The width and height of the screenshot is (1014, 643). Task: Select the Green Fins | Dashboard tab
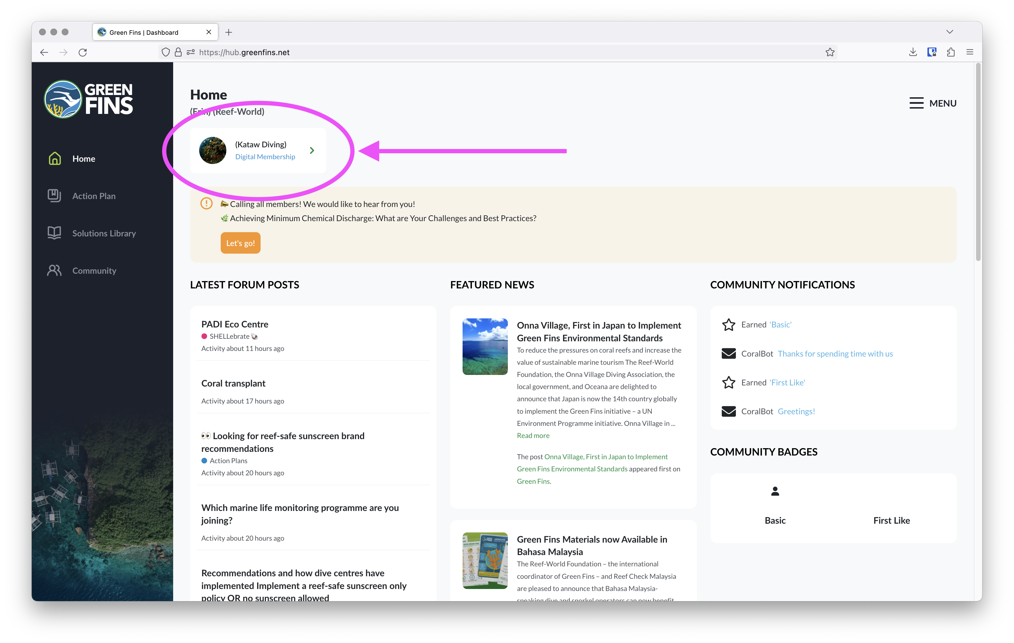[155, 33]
